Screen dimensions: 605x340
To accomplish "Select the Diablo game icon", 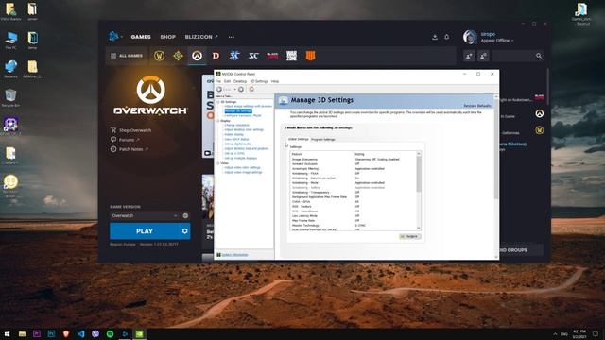I will click(216, 56).
